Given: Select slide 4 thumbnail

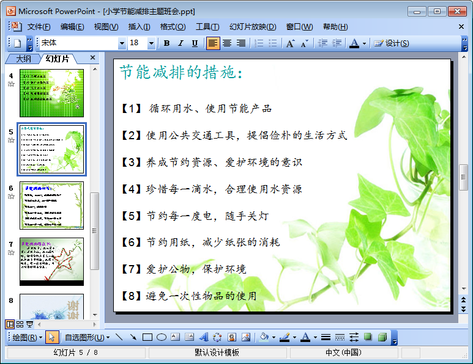Looking at the screenshot, I should (51, 93).
